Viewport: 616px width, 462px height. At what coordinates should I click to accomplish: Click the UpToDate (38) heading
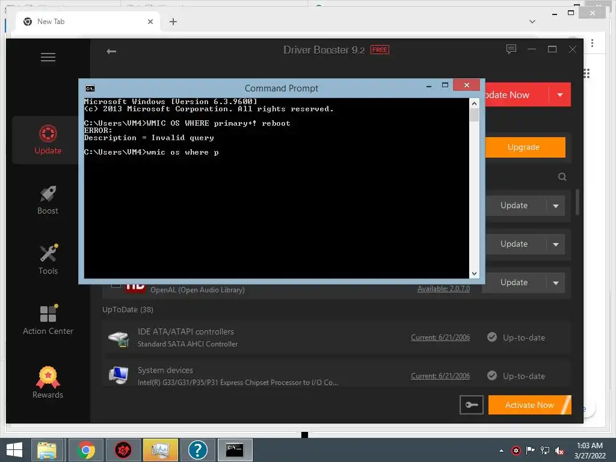tap(128, 310)
